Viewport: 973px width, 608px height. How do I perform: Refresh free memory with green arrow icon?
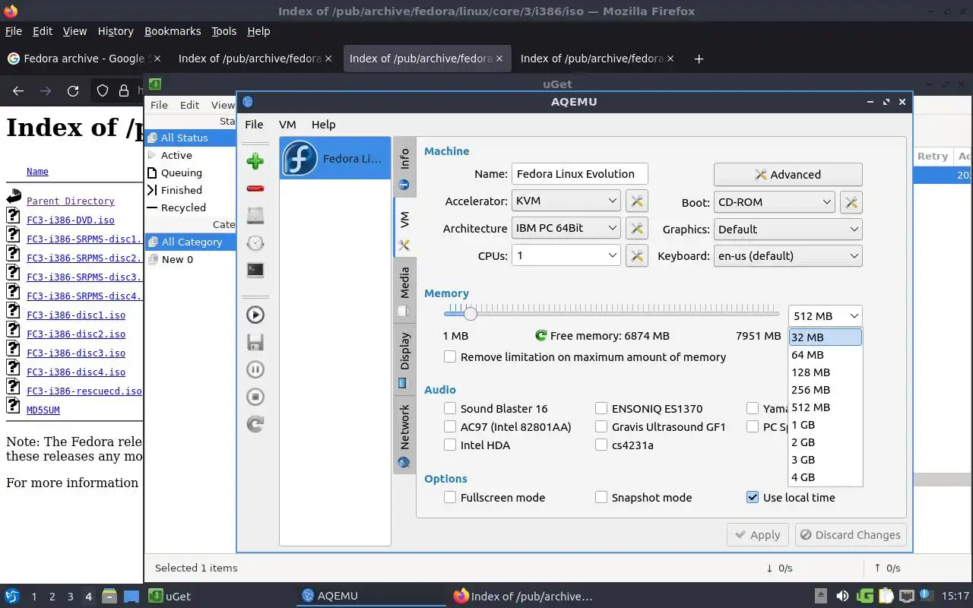click(541, 335)
